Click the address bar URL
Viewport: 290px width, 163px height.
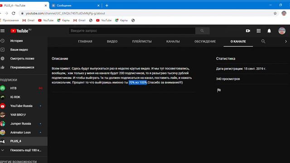click(65, 13)
